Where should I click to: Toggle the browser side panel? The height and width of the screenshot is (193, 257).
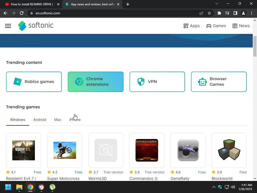coord(235,13)
